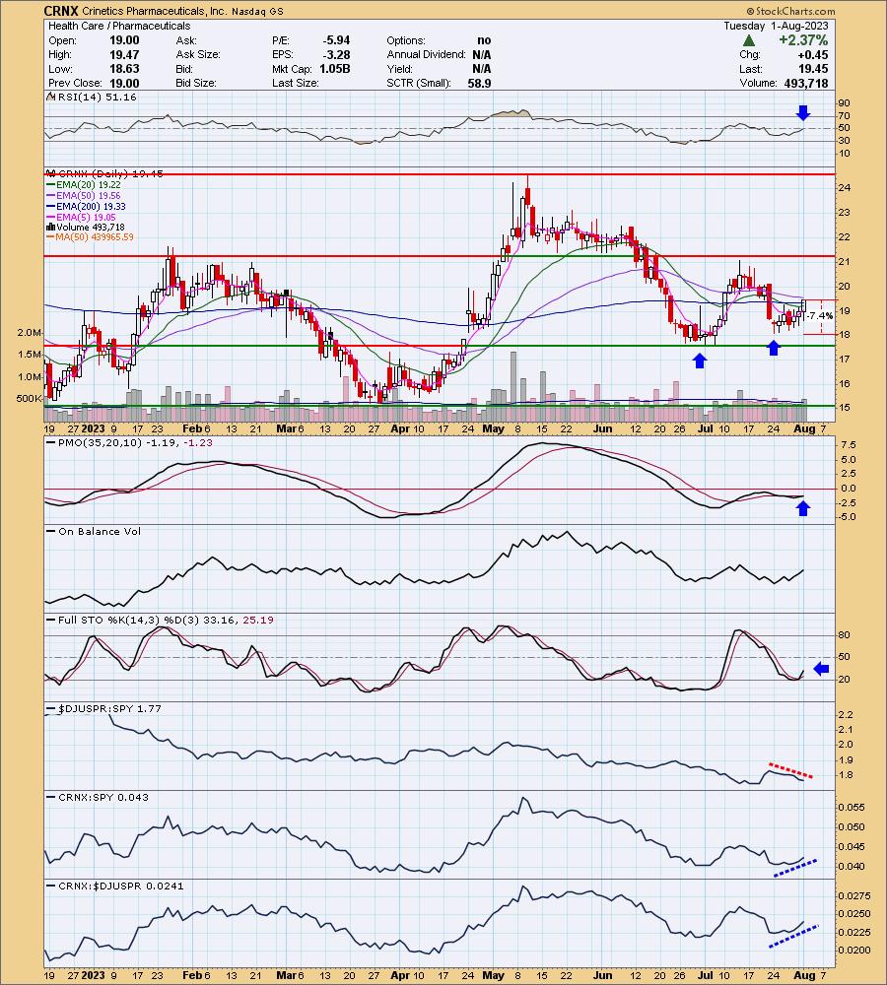The height and width of the screenshot is (985, 887).
Task: Click the date Tuesday 1-Aug-2023
Action: (x=776, y=26)
